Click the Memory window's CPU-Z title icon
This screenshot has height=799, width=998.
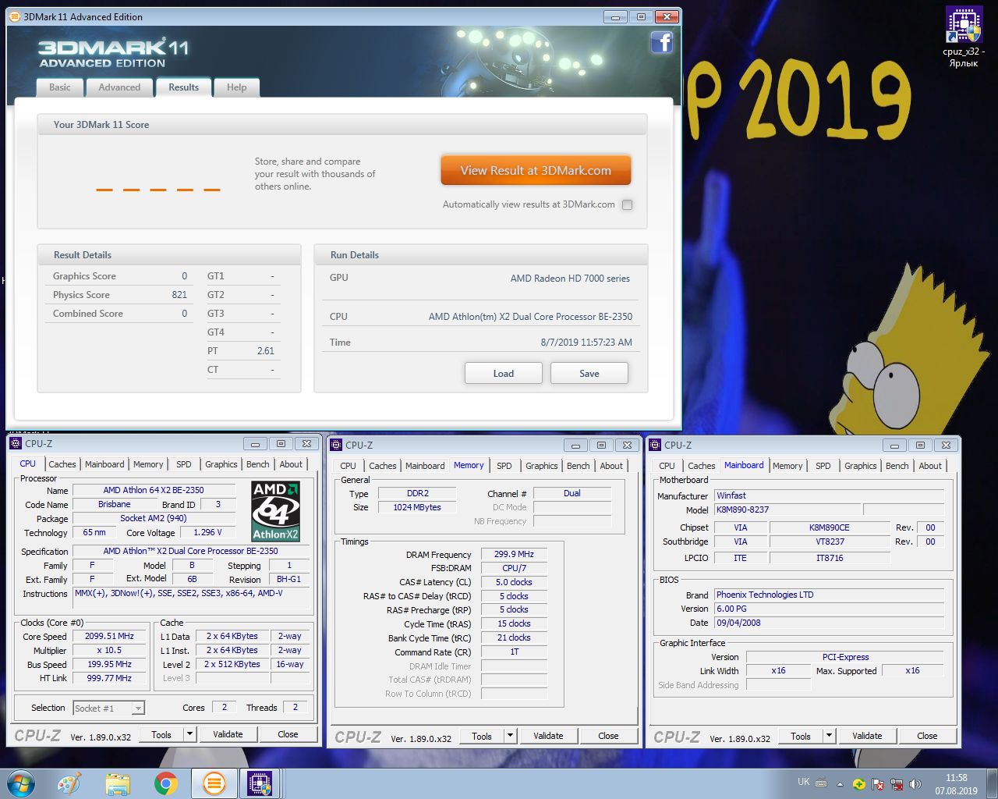336,445
